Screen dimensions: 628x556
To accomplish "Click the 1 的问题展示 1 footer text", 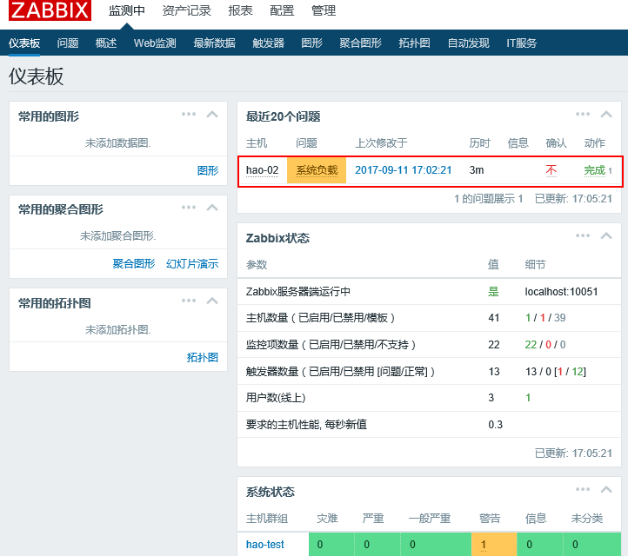I will tap(489, 199).
